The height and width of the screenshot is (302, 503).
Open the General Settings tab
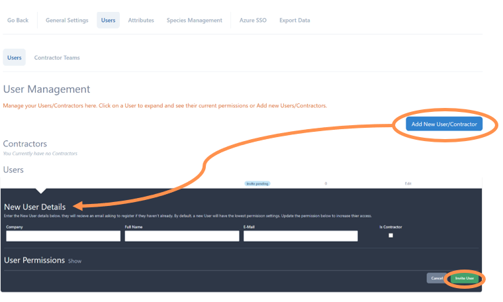[67, 21]
